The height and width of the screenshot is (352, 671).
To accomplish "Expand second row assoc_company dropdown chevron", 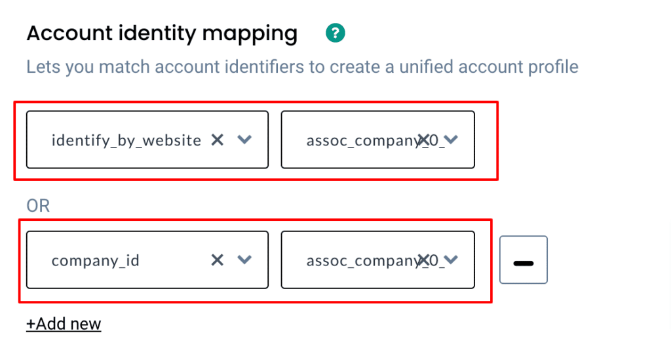I will pyautogui.click(x=451, y=260).
